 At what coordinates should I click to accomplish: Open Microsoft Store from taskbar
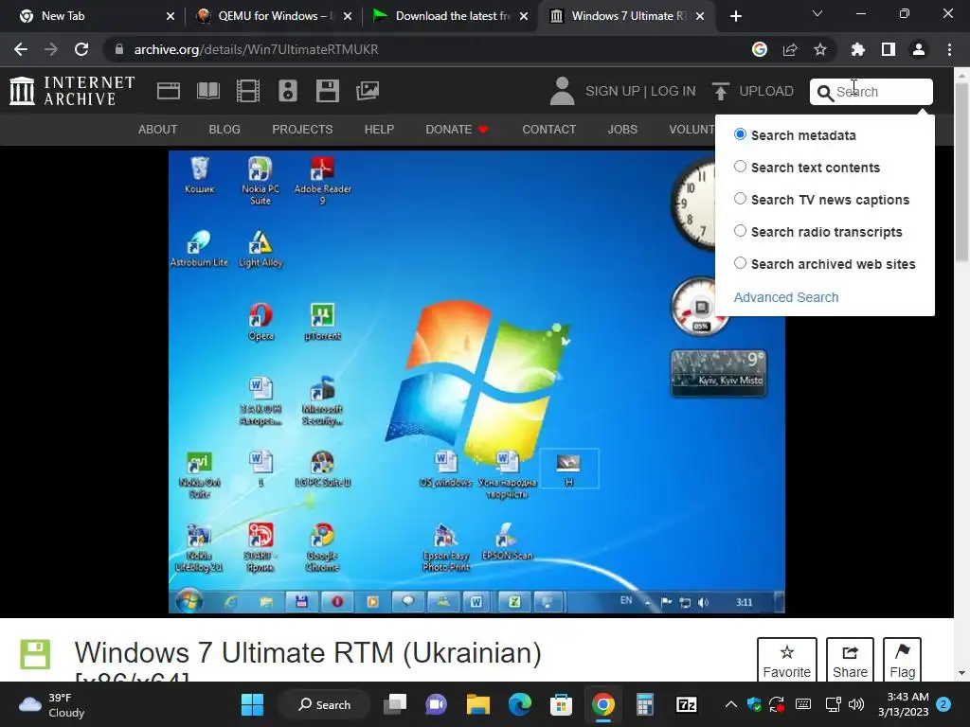[x=561, y=704]
